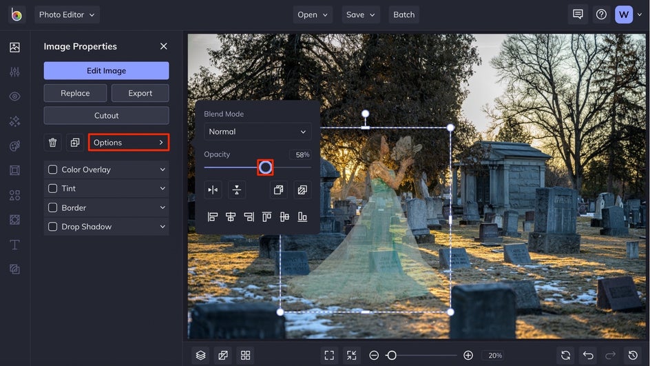Flip the layer horizontally
650x366 pixels.
pyautogui.click(x=213, y=190)
